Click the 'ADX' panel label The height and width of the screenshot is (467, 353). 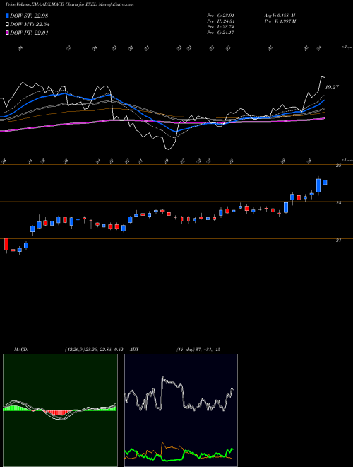(x=134, y=350)
